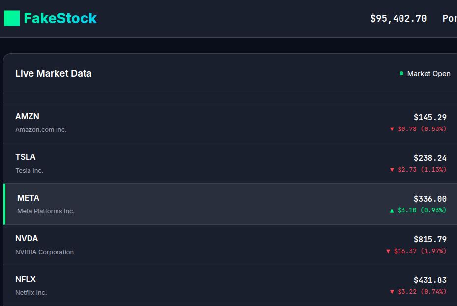Click the FakeStock brand title
The image size is (457, 306).
click(60, 18)
